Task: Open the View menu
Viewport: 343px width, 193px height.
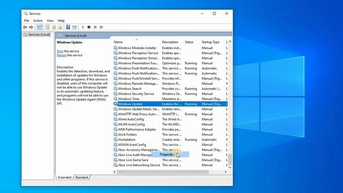Action: click(50, 20)
